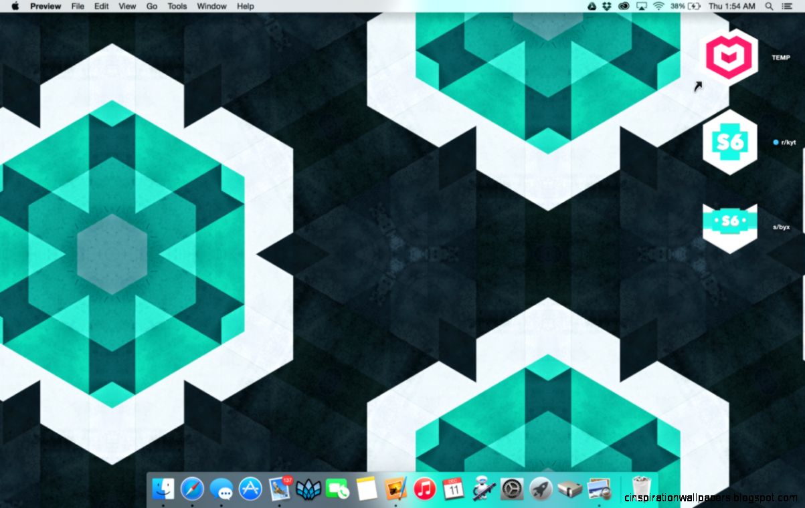Viewport: 805px width, 508px height.
Task: Open Mail with 137 badge
Action: coord(280,489)
